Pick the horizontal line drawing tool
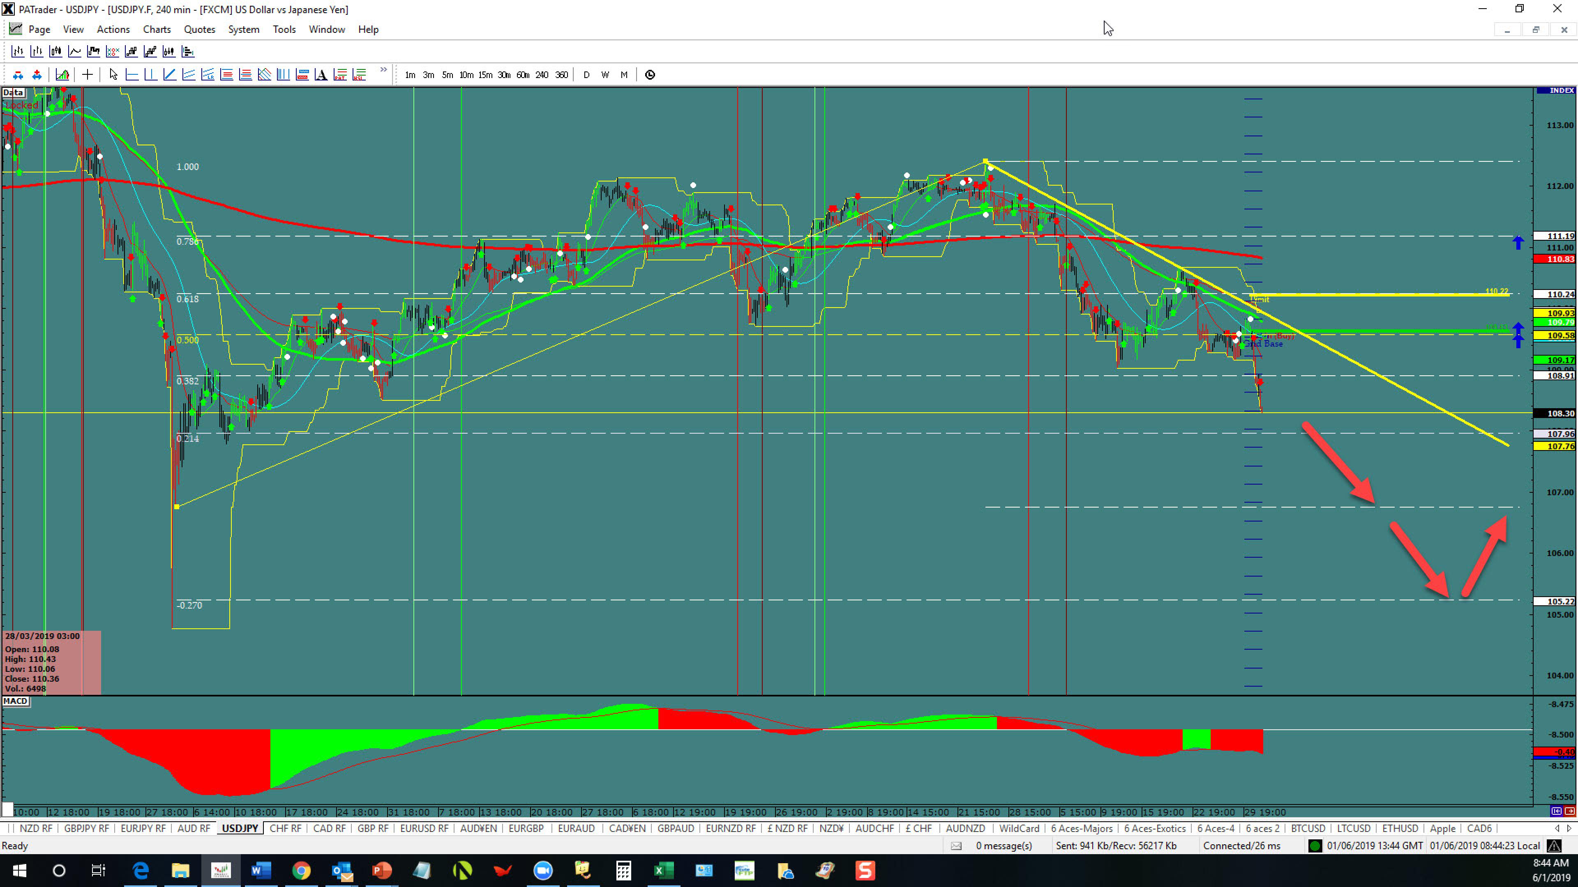The width and height of the screenshot is (1578, 887). coord(132,75)
